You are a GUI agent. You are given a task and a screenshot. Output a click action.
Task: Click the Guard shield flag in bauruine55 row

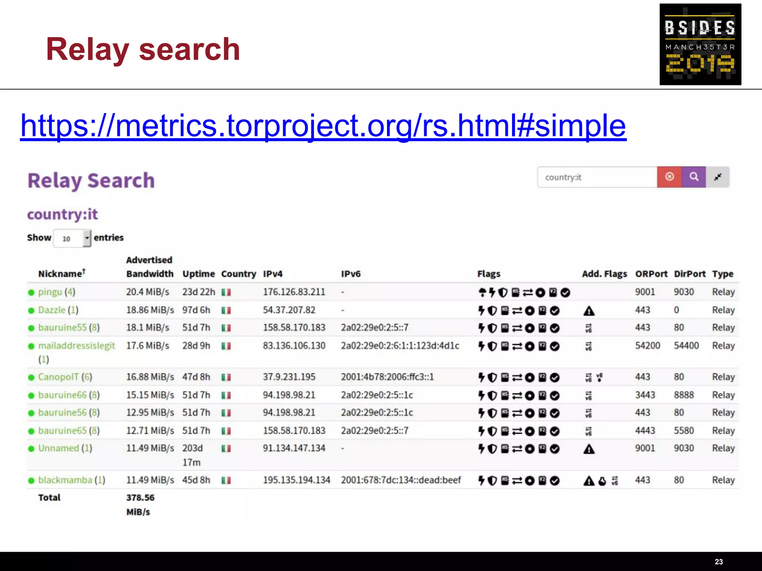[492, 328]
